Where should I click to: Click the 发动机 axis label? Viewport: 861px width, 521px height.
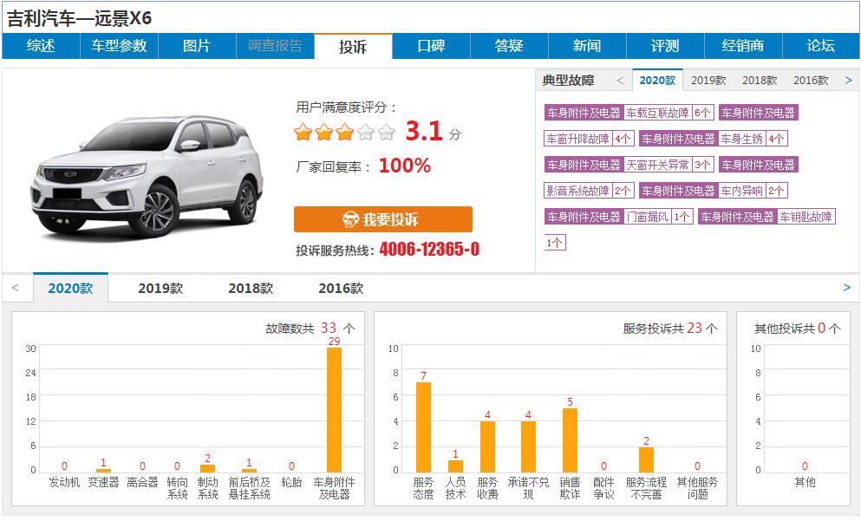(x=64, y=482)
